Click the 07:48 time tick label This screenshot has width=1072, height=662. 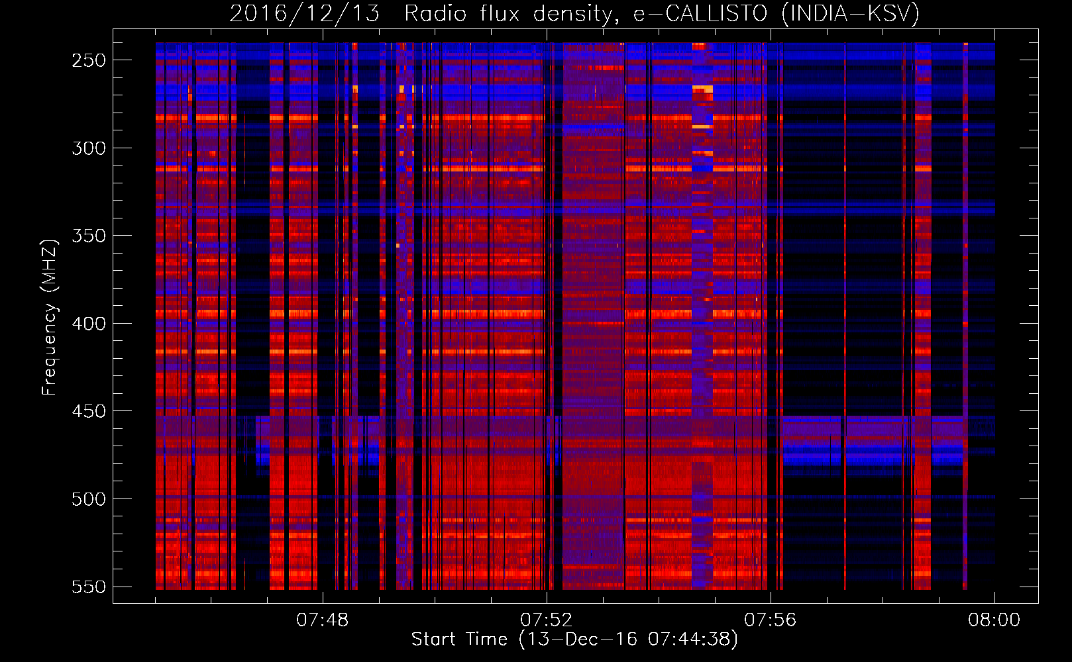tap(323, 620)
